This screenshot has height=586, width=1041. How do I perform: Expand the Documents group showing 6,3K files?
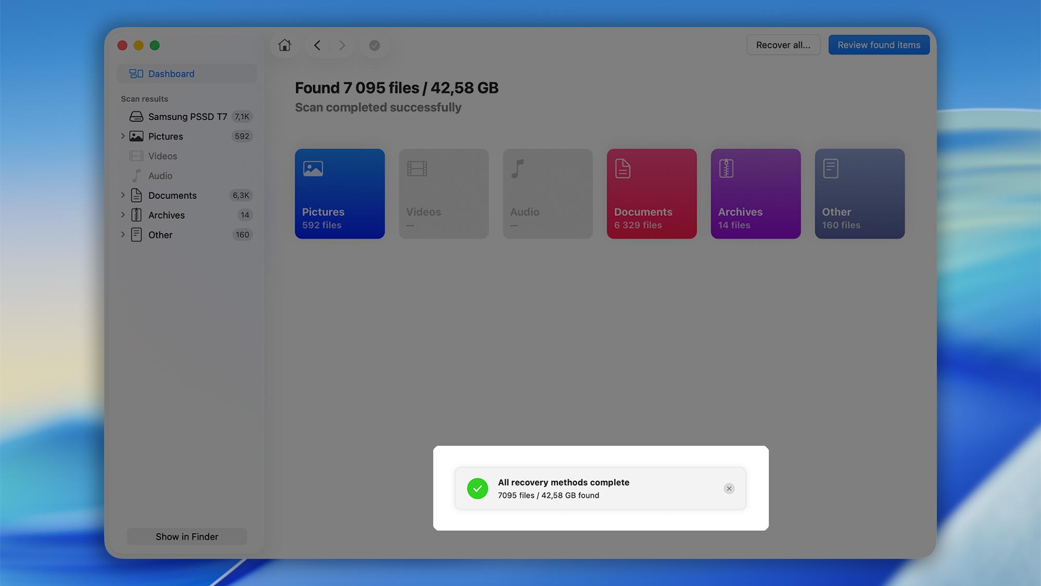pyautogui.click(x=123, y=195)
